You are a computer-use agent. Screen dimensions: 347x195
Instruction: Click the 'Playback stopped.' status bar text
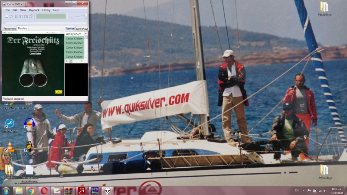pyautogui.click(x=13, y=99)
